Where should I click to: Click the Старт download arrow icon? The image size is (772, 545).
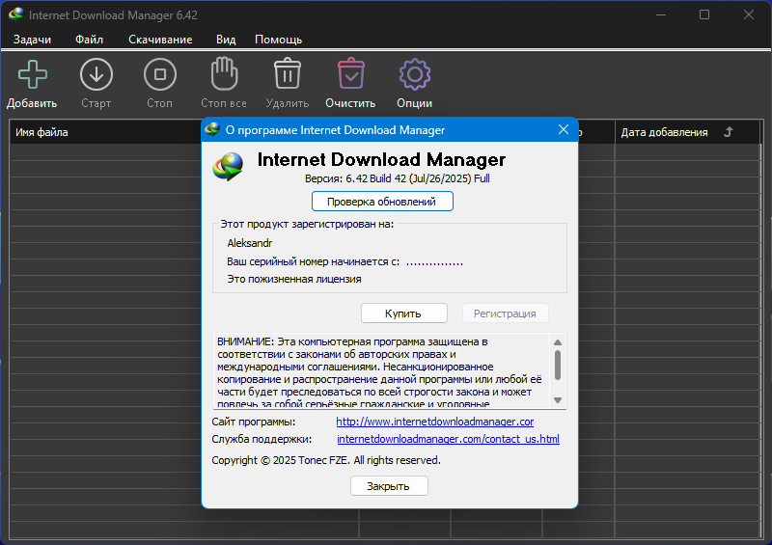(x=96, y=74)
